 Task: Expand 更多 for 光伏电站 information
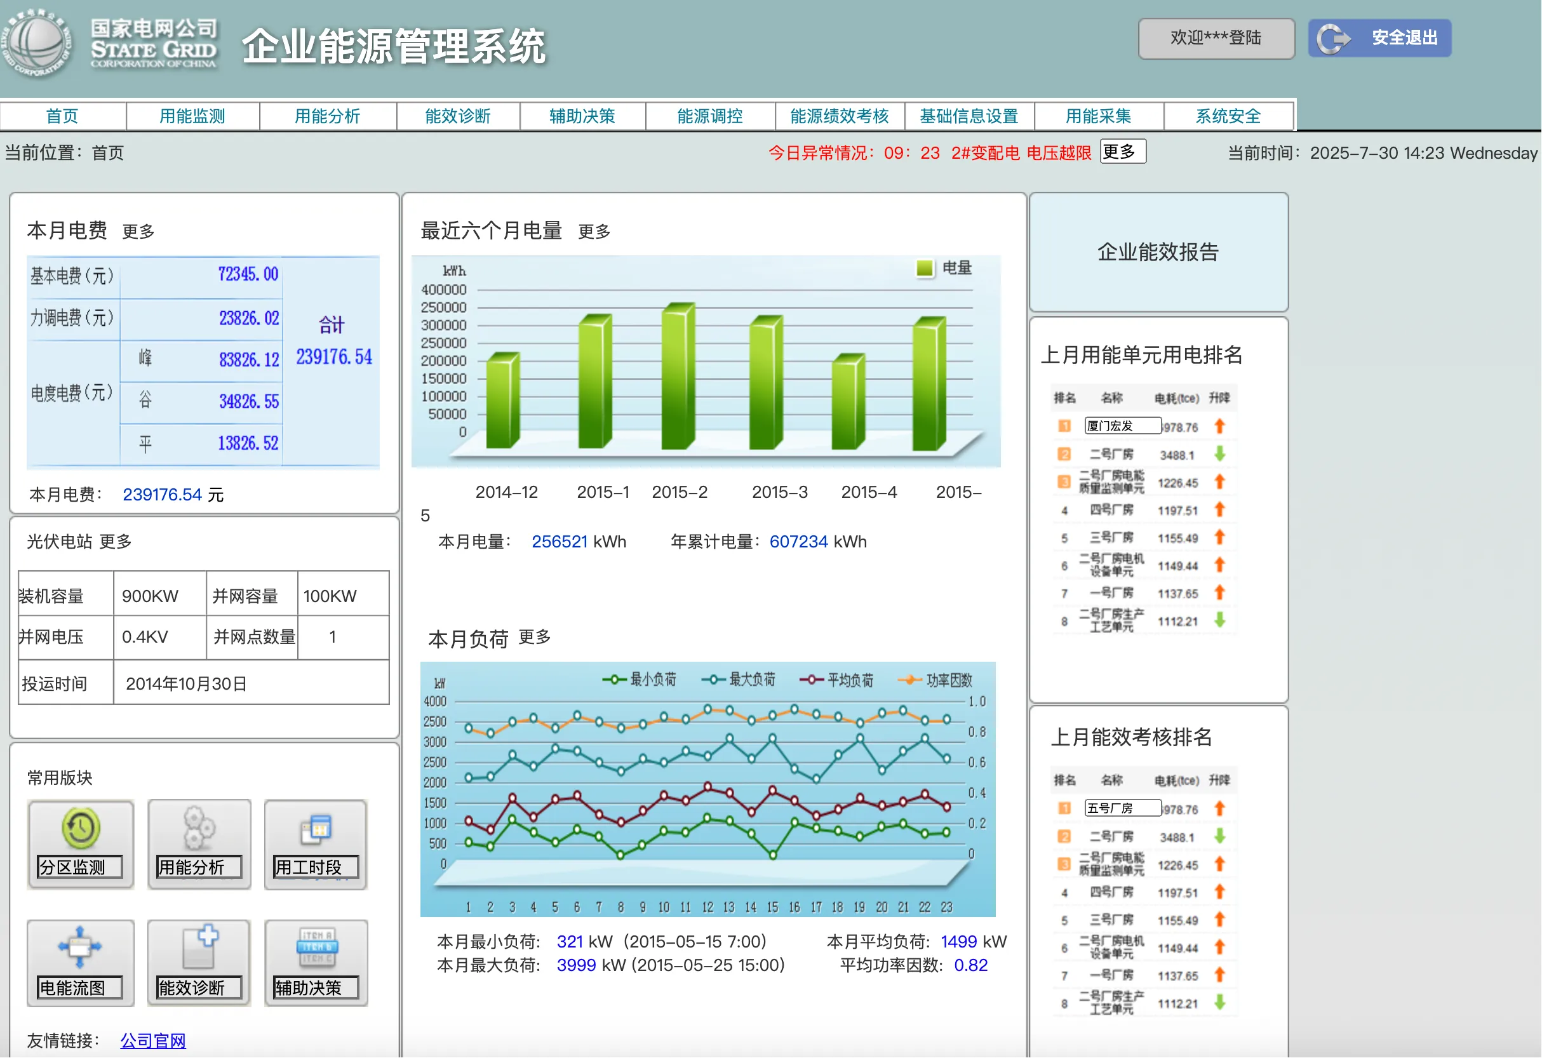click(116, 541)
